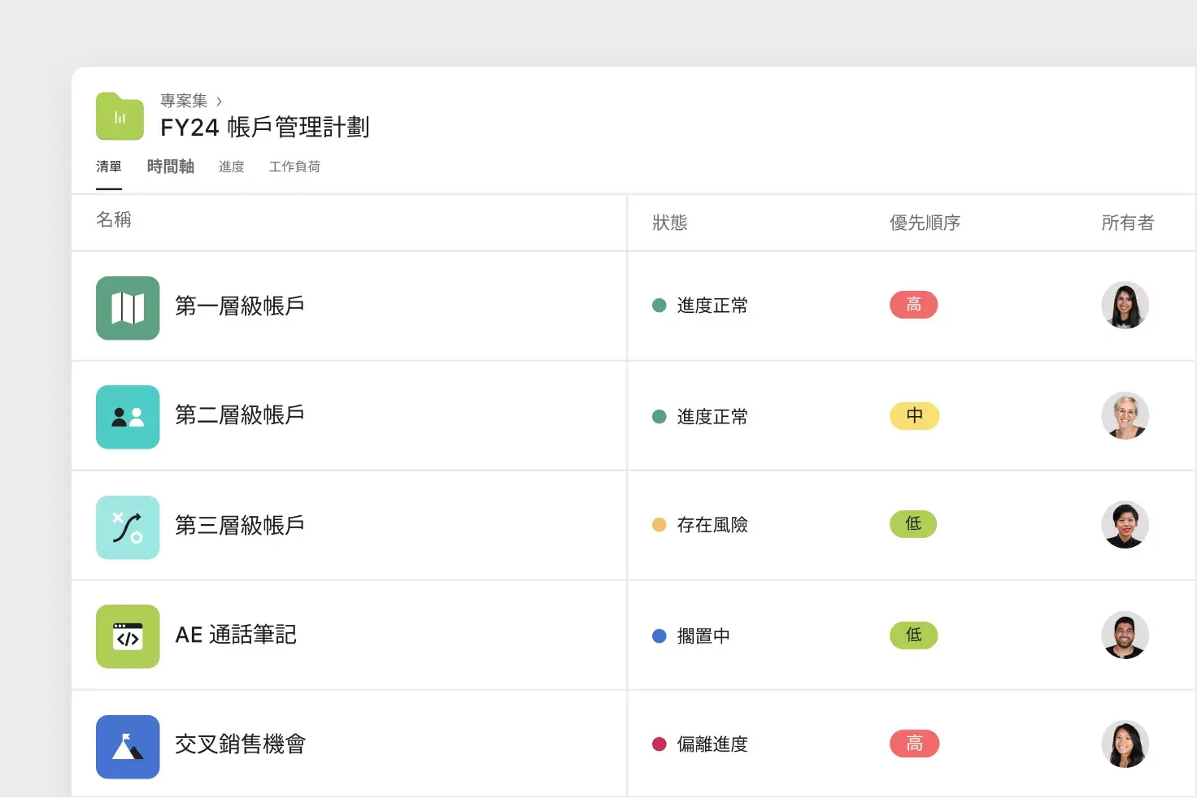This screenshot has width=1197, height=798.
Task: Click the green 低 priority pill on AE 通話筆記
Action: [913, 635]
